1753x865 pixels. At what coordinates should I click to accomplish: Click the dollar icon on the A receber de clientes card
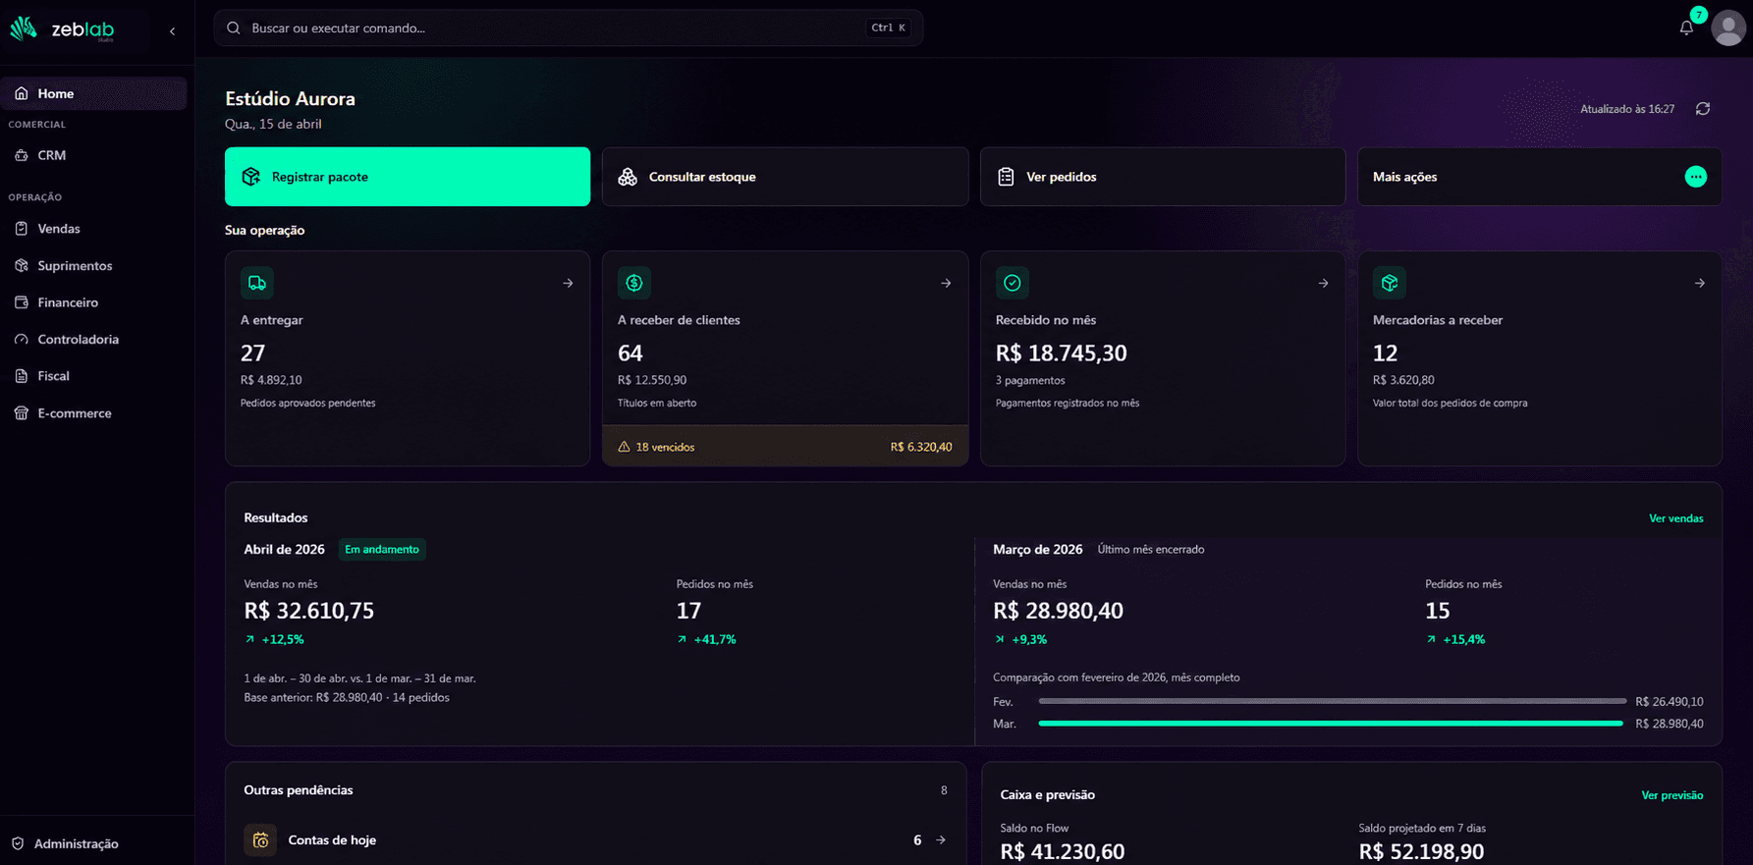tap(634, 283)
